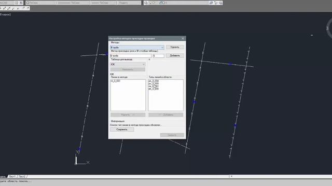This screenshot has height=186, width=332.
Task: Open the workspace dropdown at the top-left toolbar
Action: pyautogui.click(x=6, y=3)
